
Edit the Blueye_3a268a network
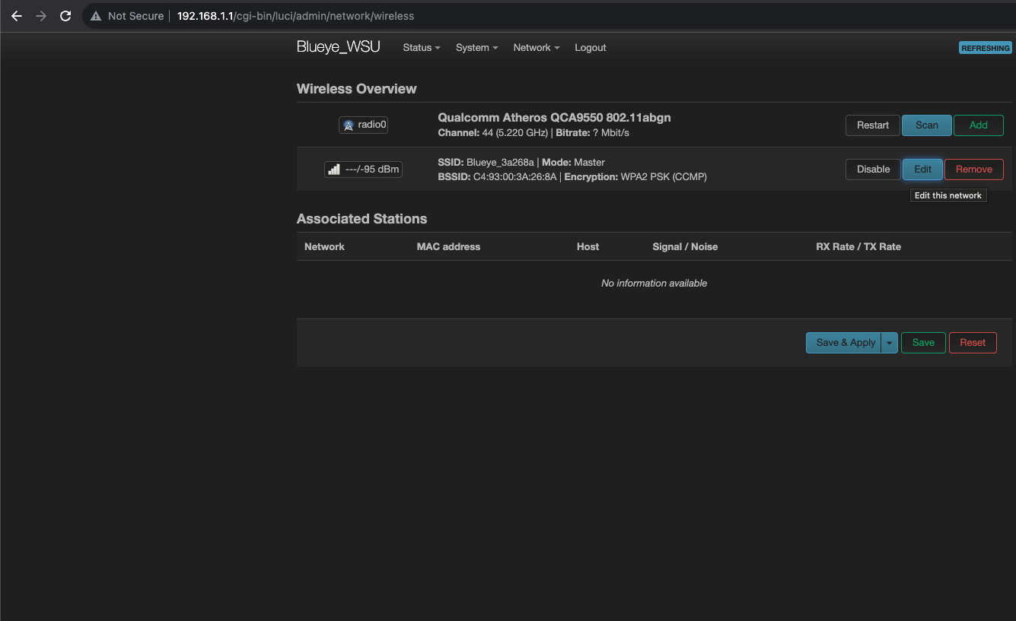click(x=923, y=170)
